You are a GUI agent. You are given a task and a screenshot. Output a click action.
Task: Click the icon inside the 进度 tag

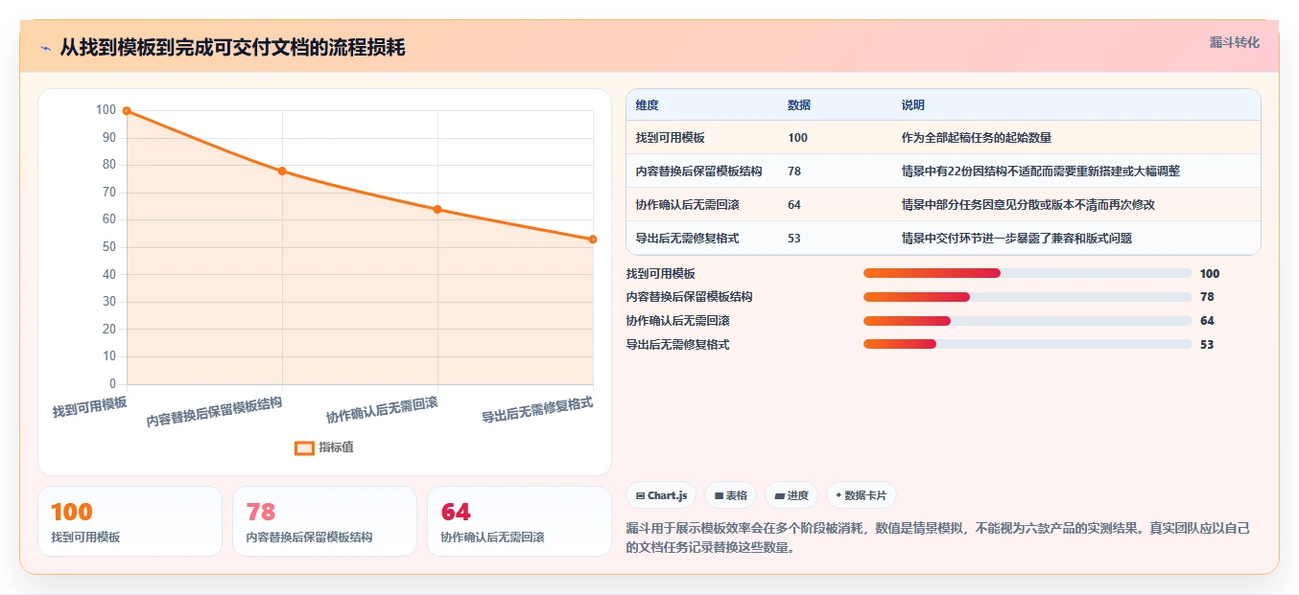(779, 495)
